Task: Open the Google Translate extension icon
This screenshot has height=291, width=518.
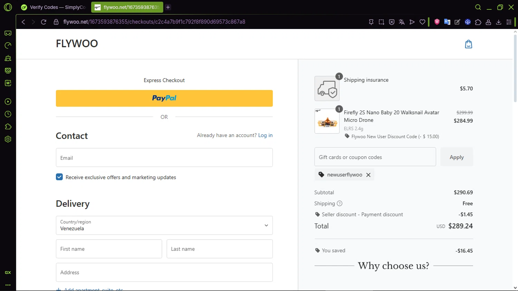Action: 447,22
